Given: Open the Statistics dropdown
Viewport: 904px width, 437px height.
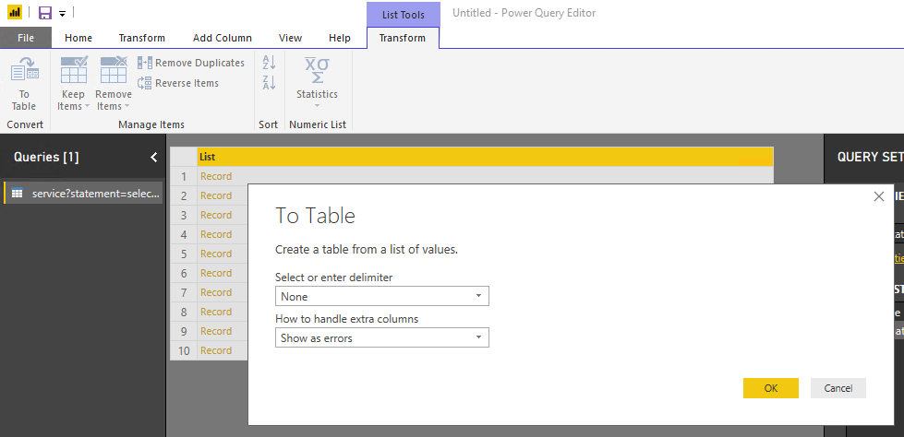Looking at the screenshot, I should click(317, 84).
